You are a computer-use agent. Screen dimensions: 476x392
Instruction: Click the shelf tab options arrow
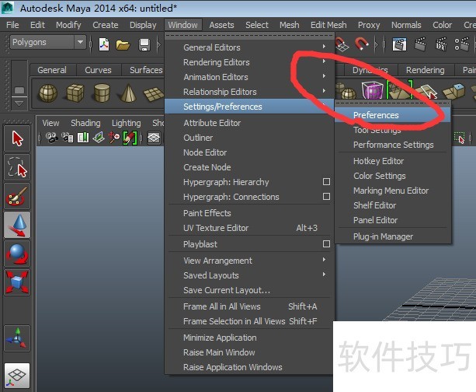tap(19, 103)
